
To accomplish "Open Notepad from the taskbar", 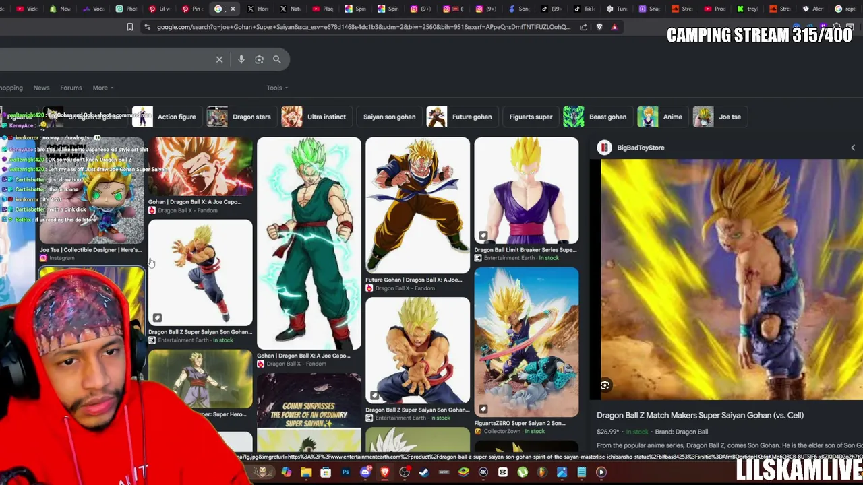I will click(581, 472).
